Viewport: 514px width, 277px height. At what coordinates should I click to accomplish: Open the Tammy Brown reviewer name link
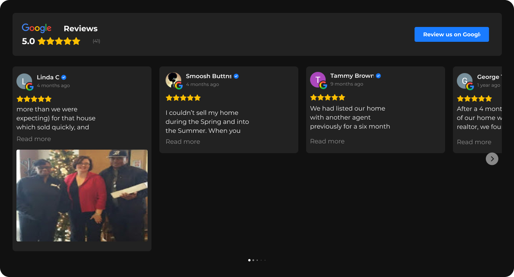[x=352, y=76]
